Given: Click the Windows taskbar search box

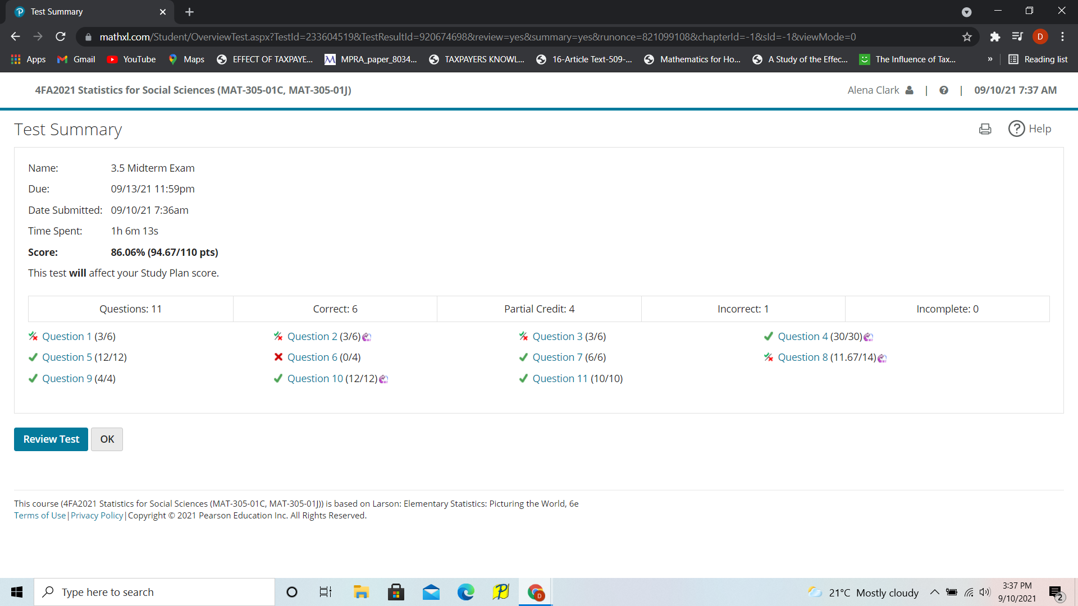Looking at the screenshot, I should pyautogui.click(x=154, y=593).
